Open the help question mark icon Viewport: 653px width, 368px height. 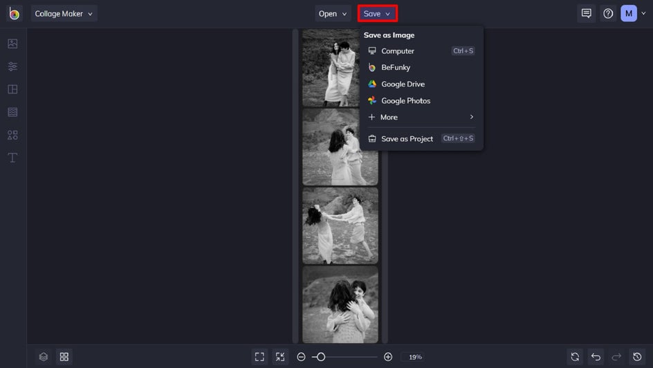point(608,14)
